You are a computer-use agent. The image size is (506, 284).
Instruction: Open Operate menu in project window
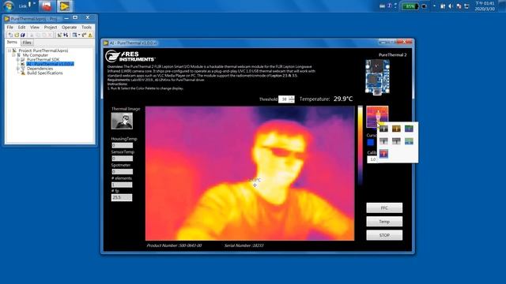(x=69, y=28)
